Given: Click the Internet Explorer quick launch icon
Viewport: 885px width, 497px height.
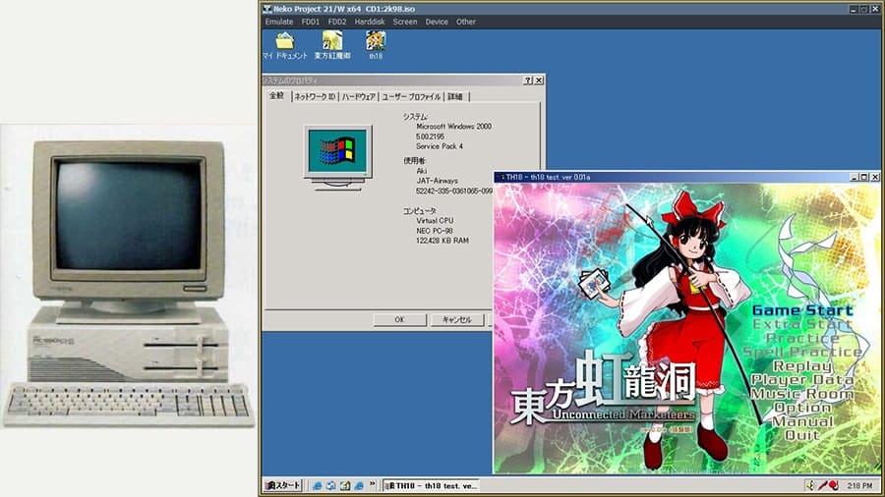Looking at the screenshot, I should click(x=318, y=485).
